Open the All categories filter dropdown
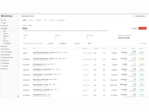The height and width of the screenshot is (112, 149). tap(66, 44)
